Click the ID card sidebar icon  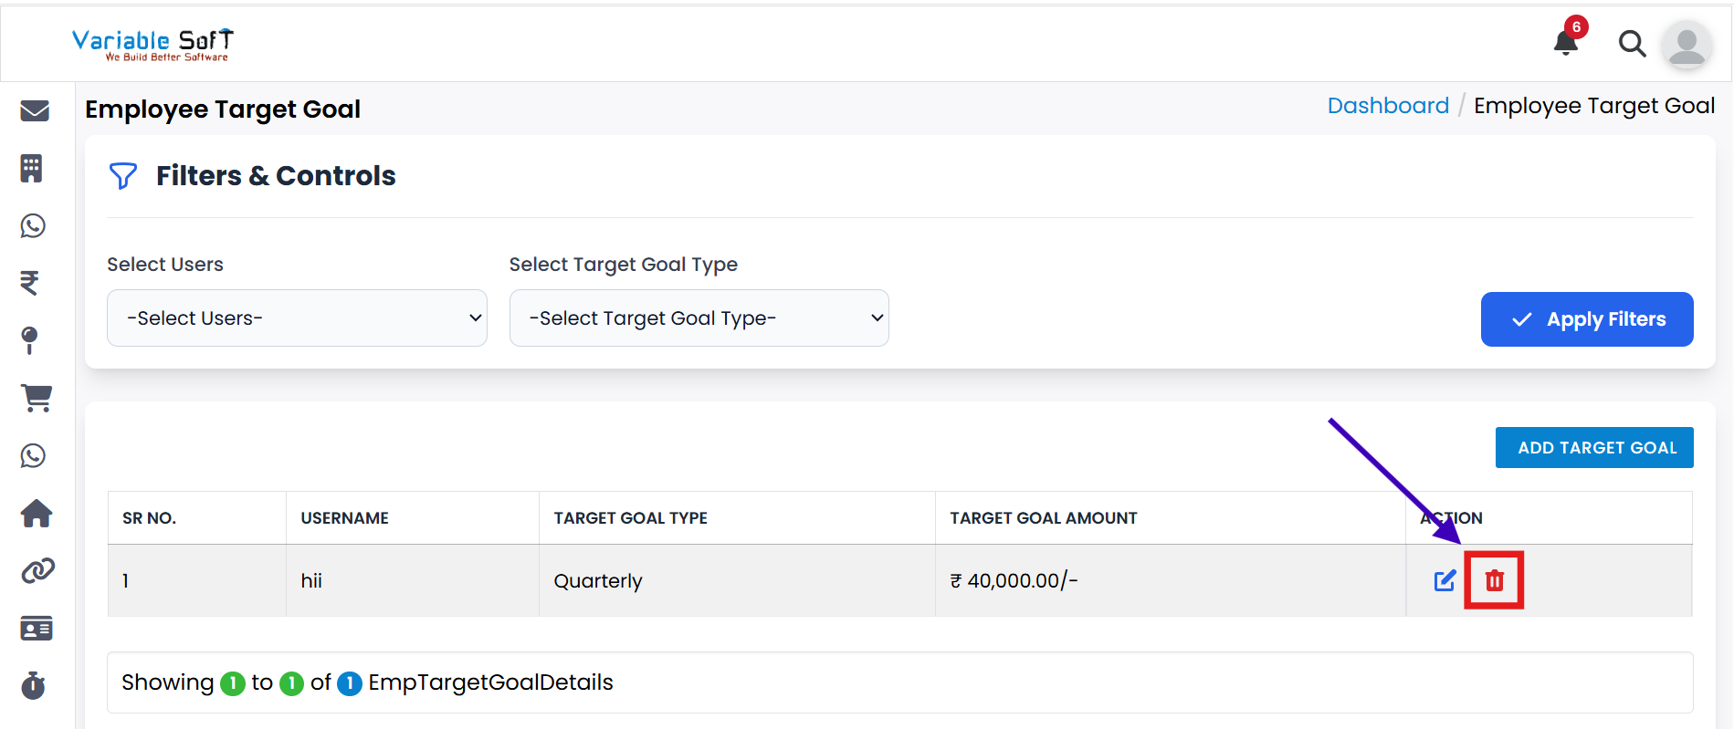click(37, 629)
